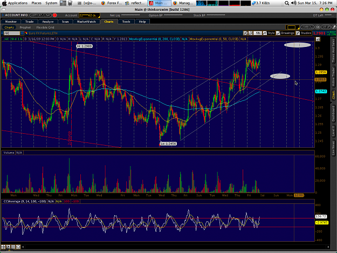The image size is (337, 253).
Task: Open the yellow color-link selector box
Action: (x=292, y=28)
